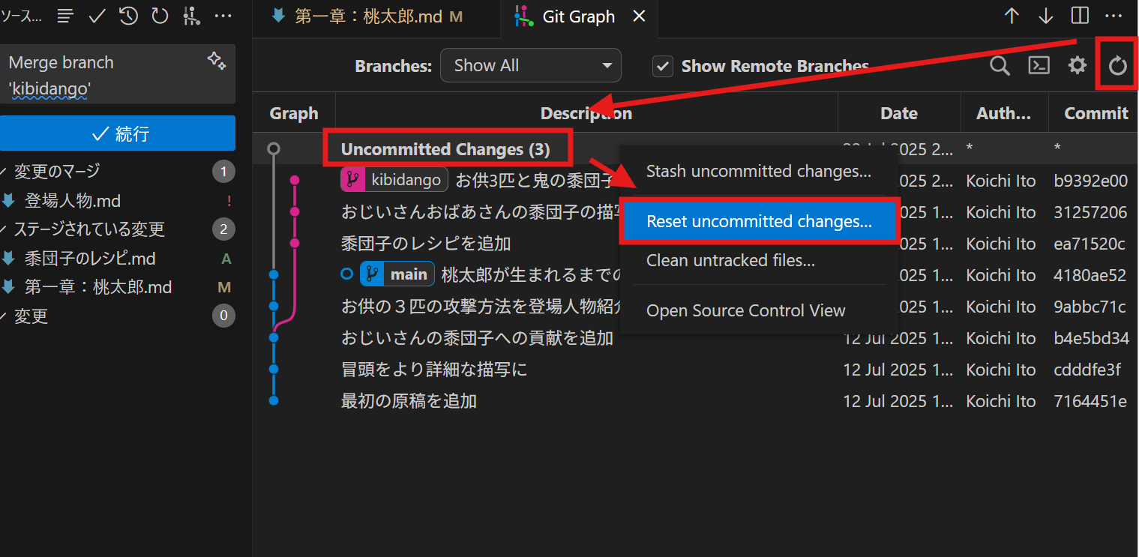Image resolution: width=1139 pixels, height=557 pixels.
Task: Click badge count 2 on staged changes
Action: tap(223, 229)
